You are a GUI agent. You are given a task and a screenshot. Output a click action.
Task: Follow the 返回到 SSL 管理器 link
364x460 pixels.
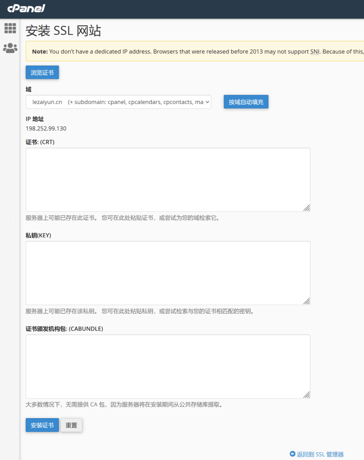(320, 454)
